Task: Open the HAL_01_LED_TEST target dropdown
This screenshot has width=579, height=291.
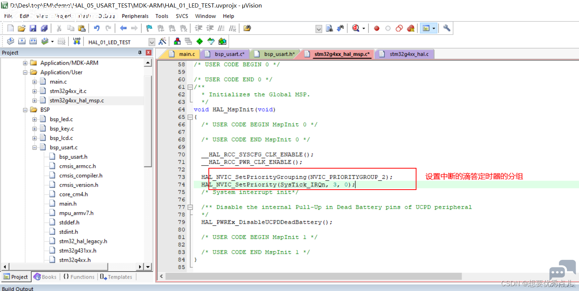Action: (x=152, y=42)
